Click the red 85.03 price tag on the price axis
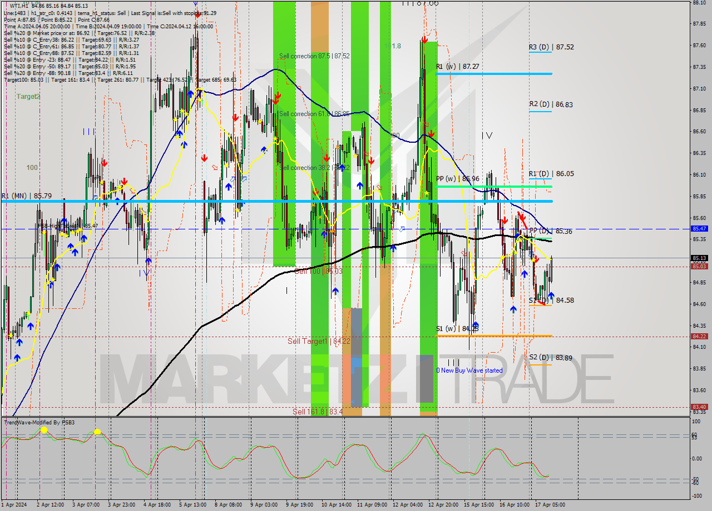This screenshot has width=712, height=511. click(x=700, y=267)
